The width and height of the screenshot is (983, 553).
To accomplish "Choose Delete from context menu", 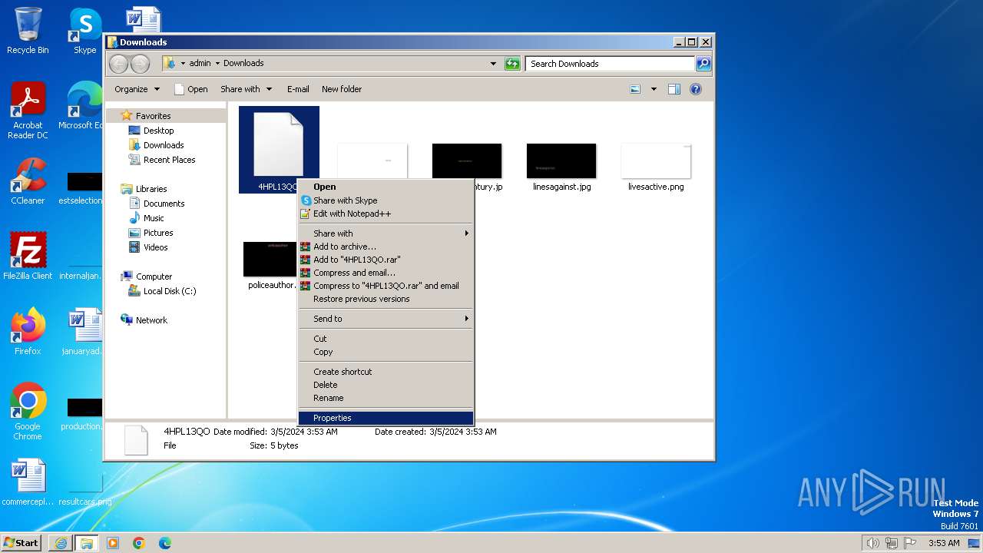I will pyautogui.click(x=386, y=385).
